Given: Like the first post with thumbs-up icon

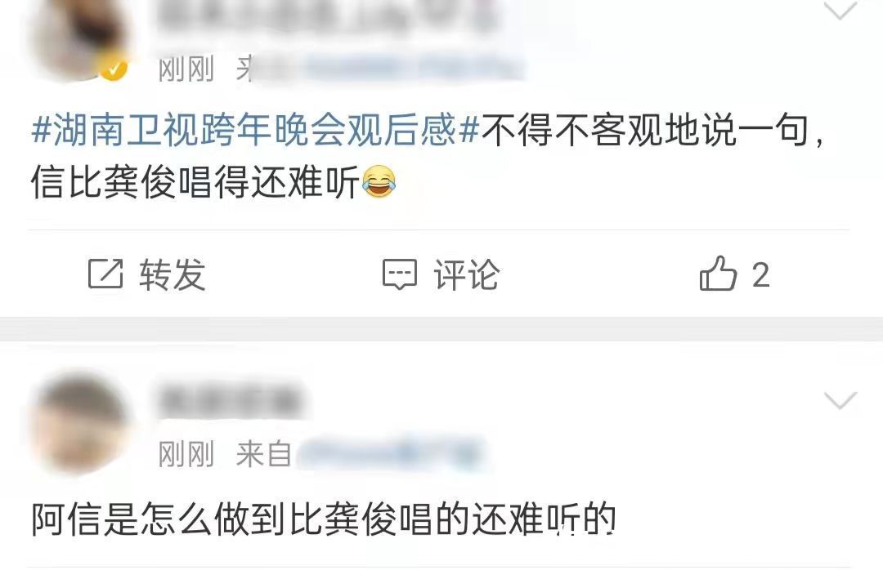Looking at the screenshot, I should [718, 274].
